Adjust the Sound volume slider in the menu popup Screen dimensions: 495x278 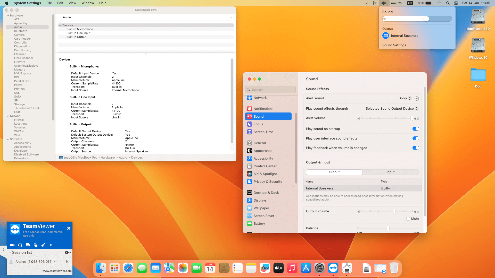click(417, 19)
